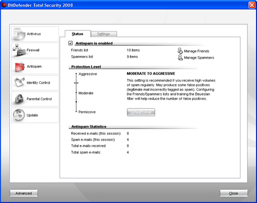Open the Manage Spammers link
This screenshot has width=257, height=203.
[199, 58]
